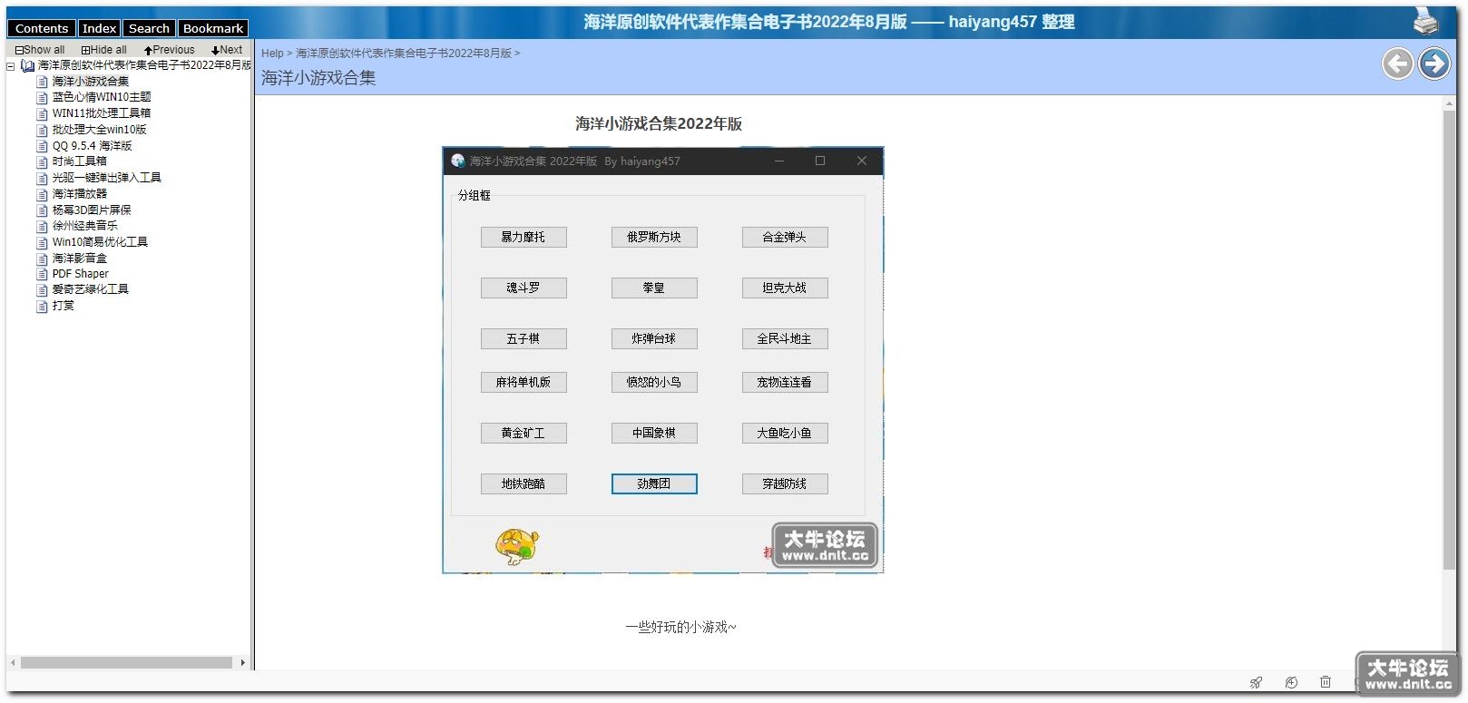1468x703 pixels.
Task: Collapse the root tree node 海洋原创软件代表作集合电子书
Action: [11, 66]
